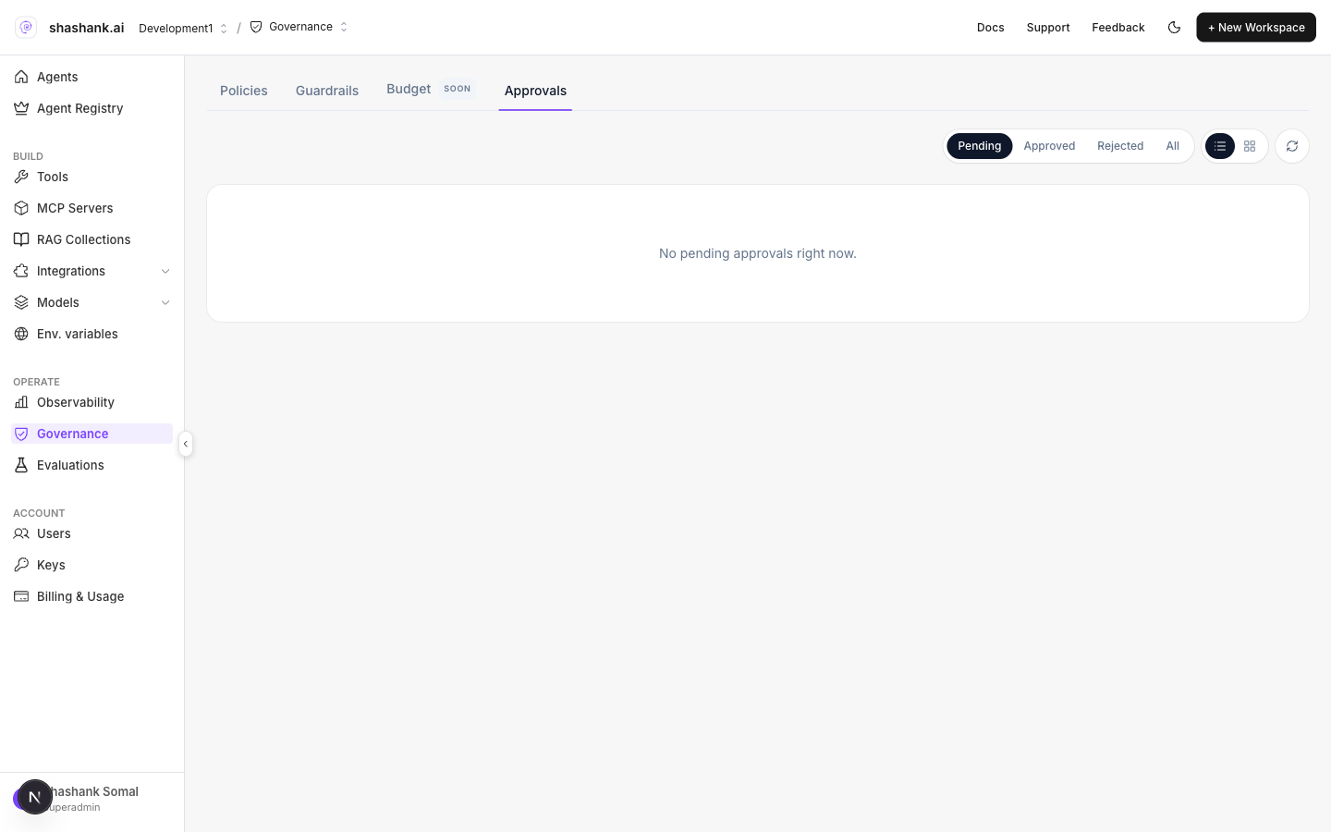Viewport: 1331px width, 832px height.
Task: Open the Policies tab
Action: (x=244, y=91)
